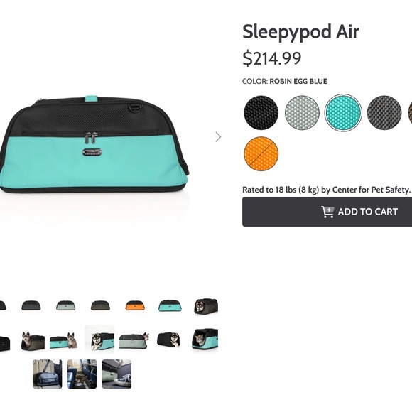View the orange carrier thumbnail
Image resolution: width=412 pixels, height=412 pixels.
point(135,306)
